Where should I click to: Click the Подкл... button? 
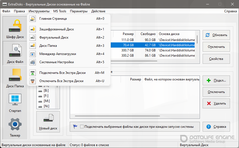[216, 80]
